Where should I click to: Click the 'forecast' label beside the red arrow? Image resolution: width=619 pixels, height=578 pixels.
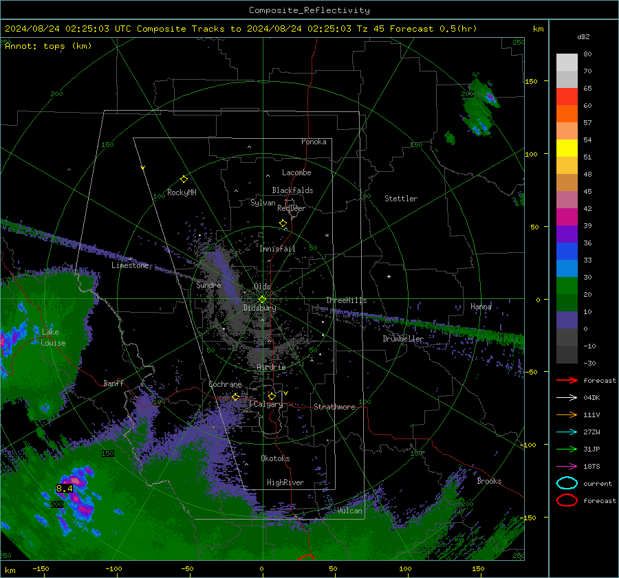(600, 380)
